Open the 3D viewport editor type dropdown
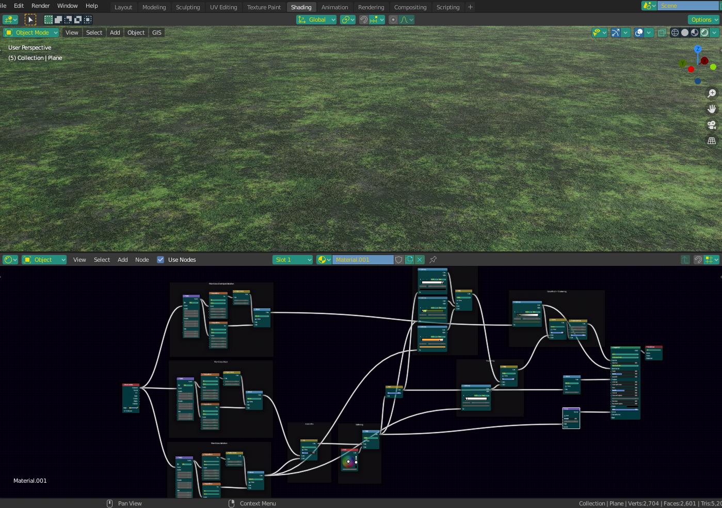 point(10,20)
